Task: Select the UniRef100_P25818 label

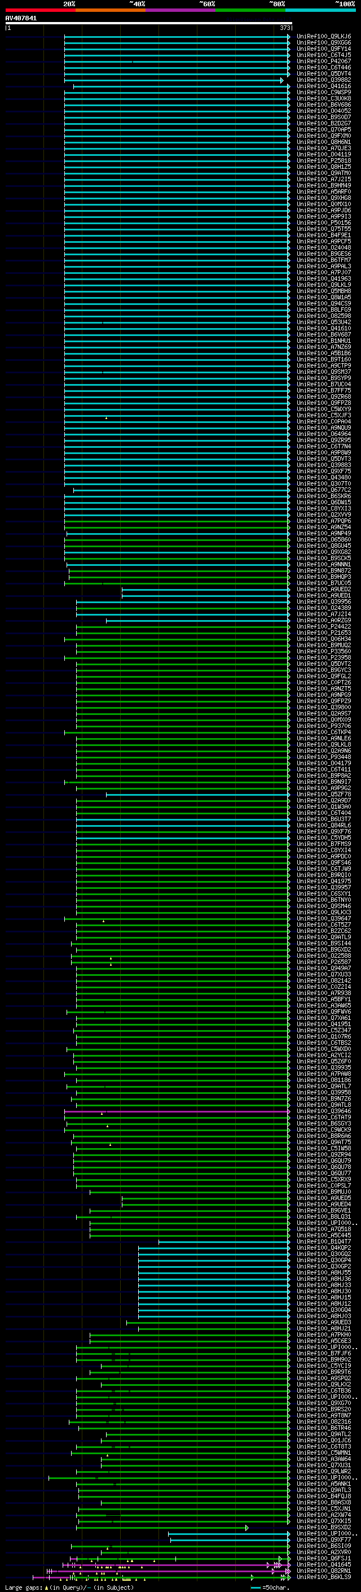Action: (324, 160)
